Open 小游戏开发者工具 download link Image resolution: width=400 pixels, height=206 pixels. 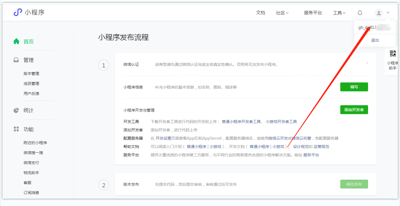click(x=281, y=122)
